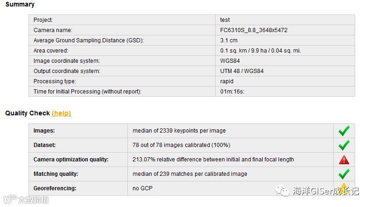This screenshot has width=371, height=207.
Task: Click the WeChat logo in the watermark
Action: coord(282,190)
